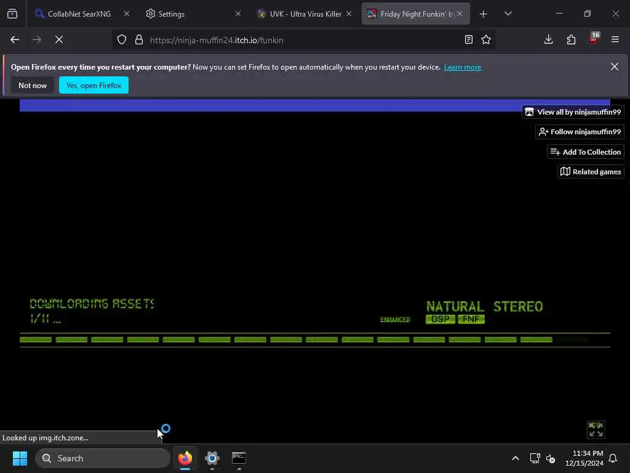Open Firefox from the taskbar

tap(185, 458)
